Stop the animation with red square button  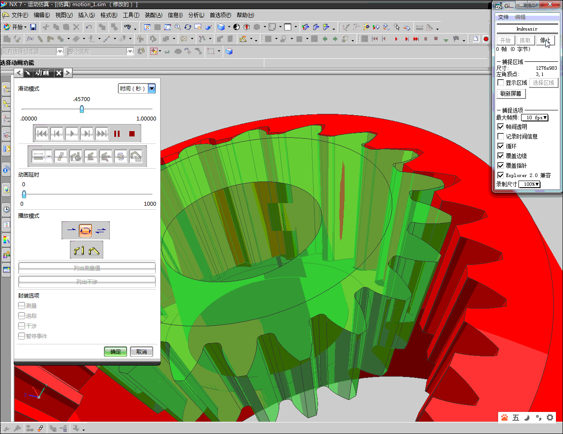131,133
